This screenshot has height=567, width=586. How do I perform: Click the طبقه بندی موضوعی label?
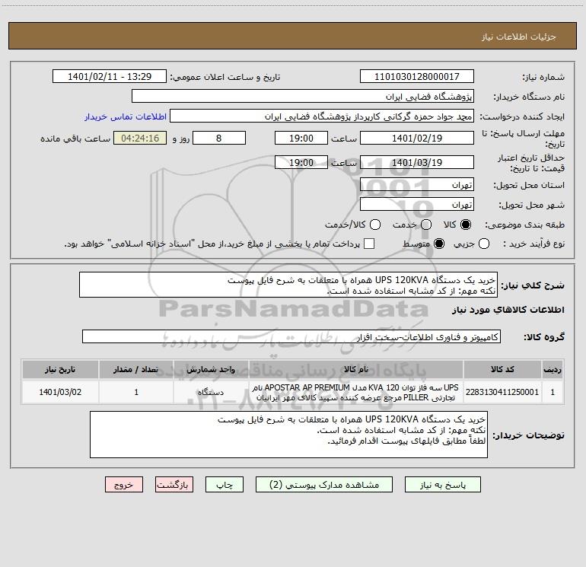point(524,225)
